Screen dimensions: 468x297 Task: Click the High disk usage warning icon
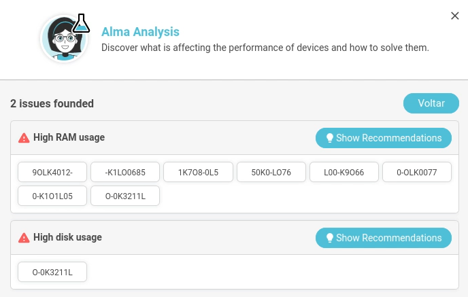click(24, 238)
